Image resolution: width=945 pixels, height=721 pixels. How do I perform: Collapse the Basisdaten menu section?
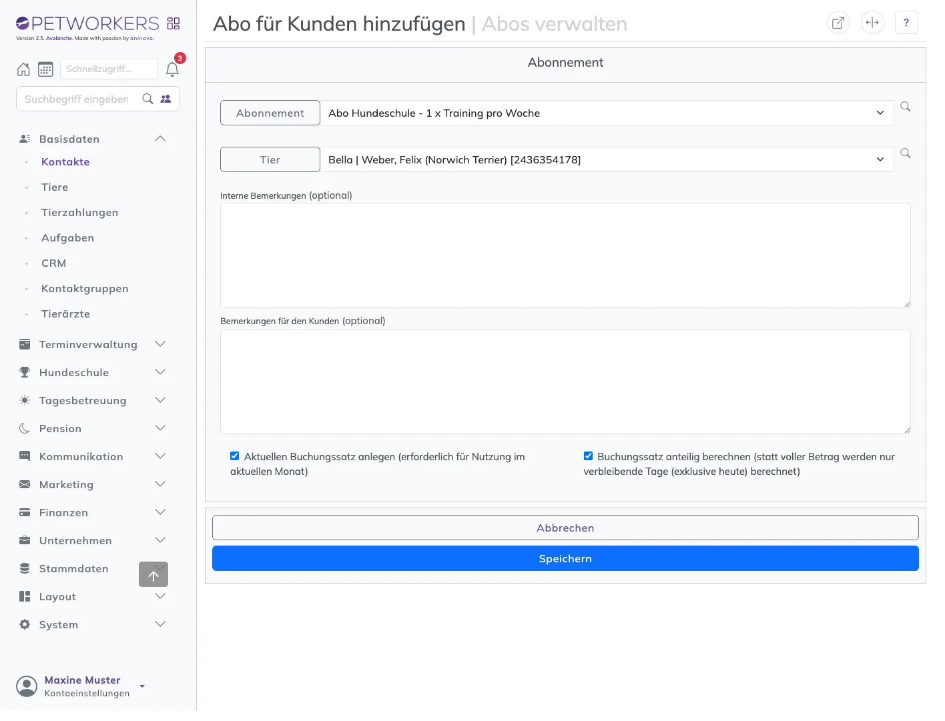click(93, 139)
